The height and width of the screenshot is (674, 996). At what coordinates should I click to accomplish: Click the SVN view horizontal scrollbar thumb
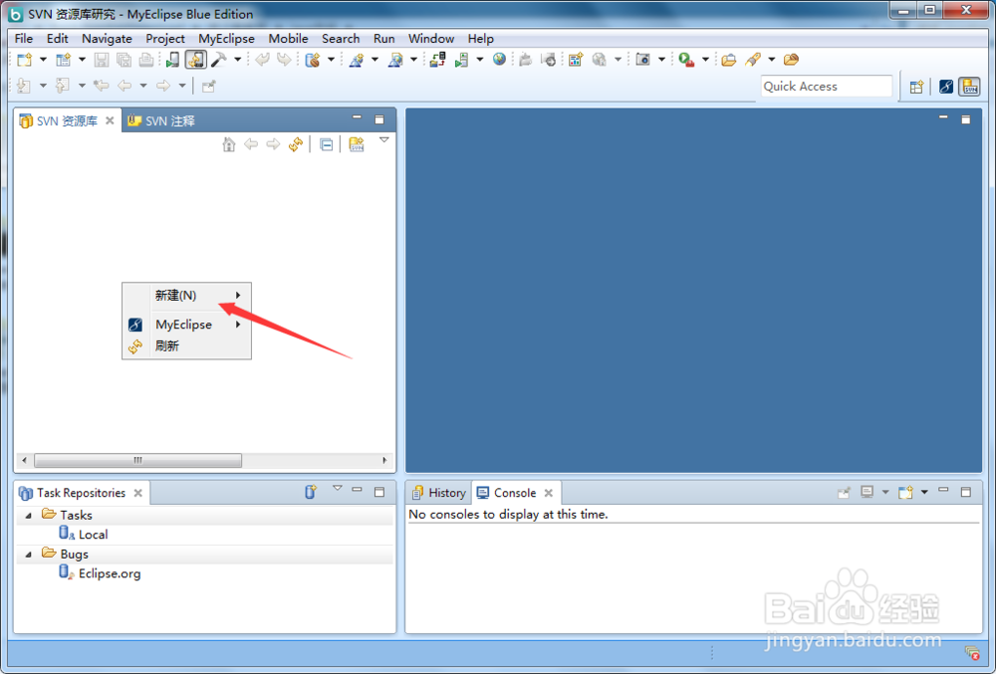coord(137,460)
